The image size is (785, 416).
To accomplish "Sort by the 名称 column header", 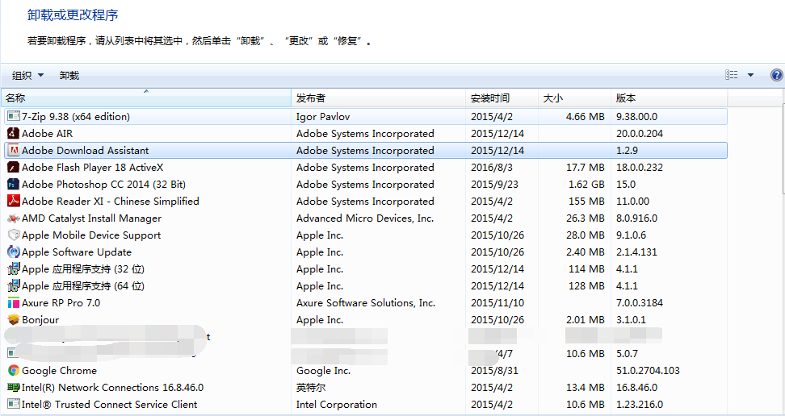I will pyautogui.click(x=146, y=98).
